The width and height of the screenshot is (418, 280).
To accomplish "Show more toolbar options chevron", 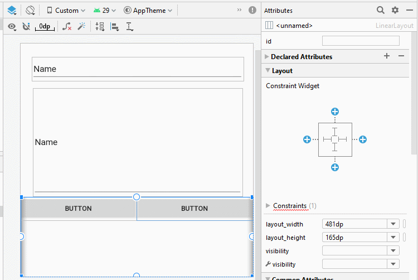I will pos(239,10).
